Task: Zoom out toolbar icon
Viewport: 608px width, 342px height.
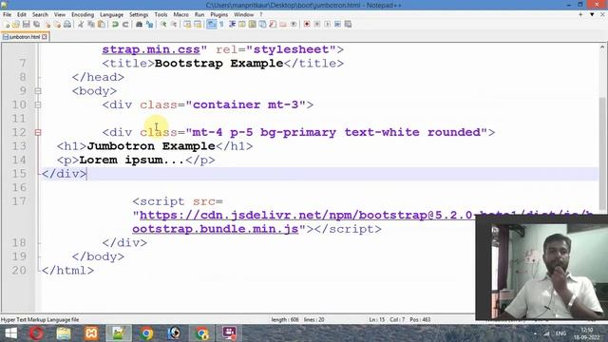Action: point(174,24)
